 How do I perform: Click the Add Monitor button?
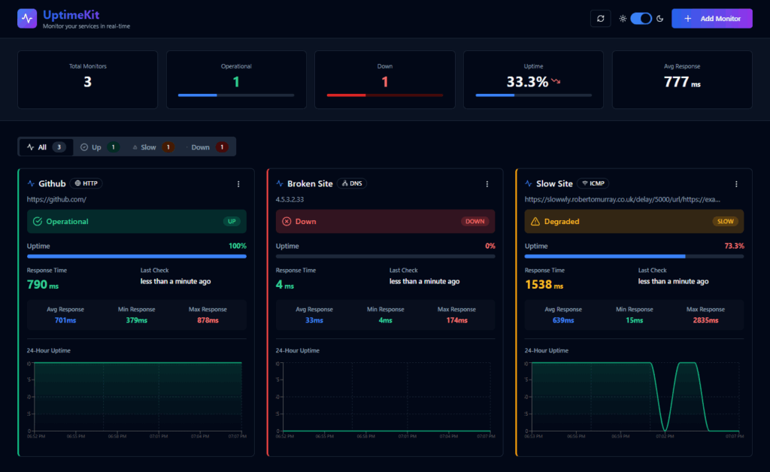coord(711,19)
